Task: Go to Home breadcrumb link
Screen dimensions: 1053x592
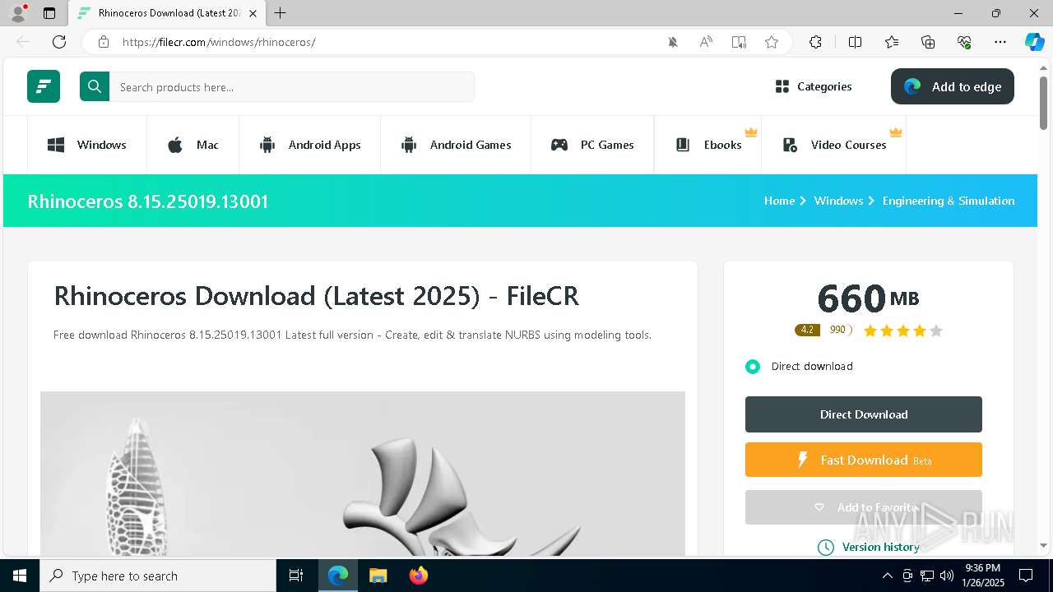Action: pyautogui.click(x=779, y=201)
